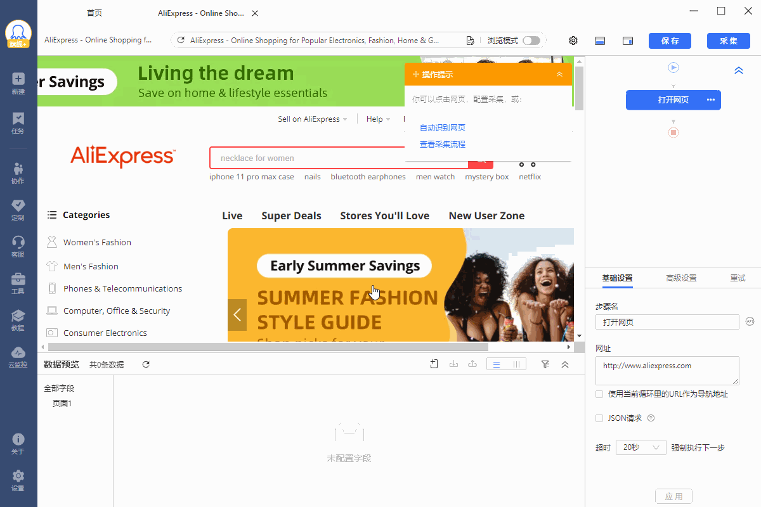Expand the Sell on AliExpress dropdown
761x507 pixels.
(x=313, y=119)
